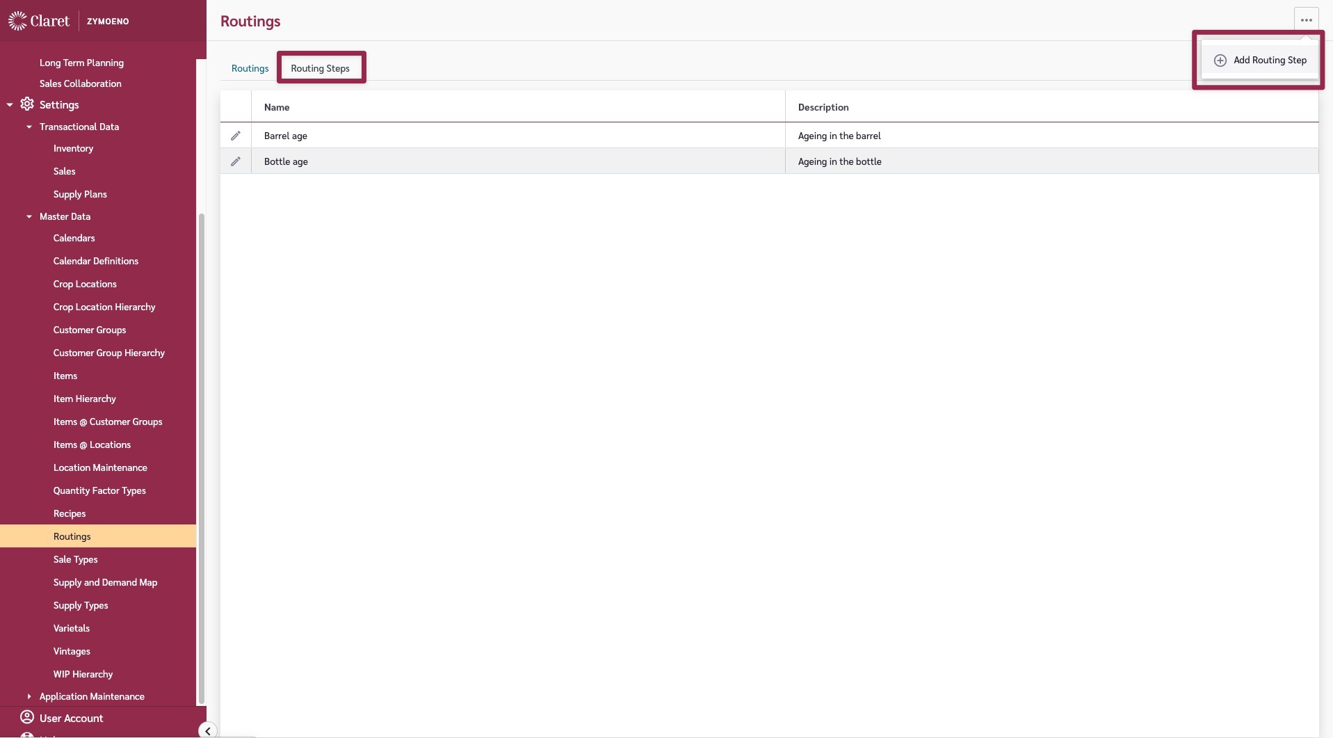The image size is (1333, 738).
Task: Click the Claret logo in header
Action: click(40, 21)
